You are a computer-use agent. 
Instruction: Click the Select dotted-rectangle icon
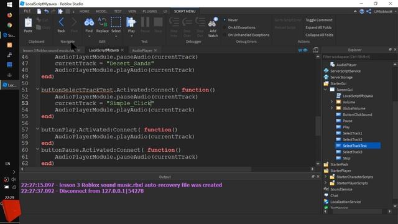click(x=116, y=22)
